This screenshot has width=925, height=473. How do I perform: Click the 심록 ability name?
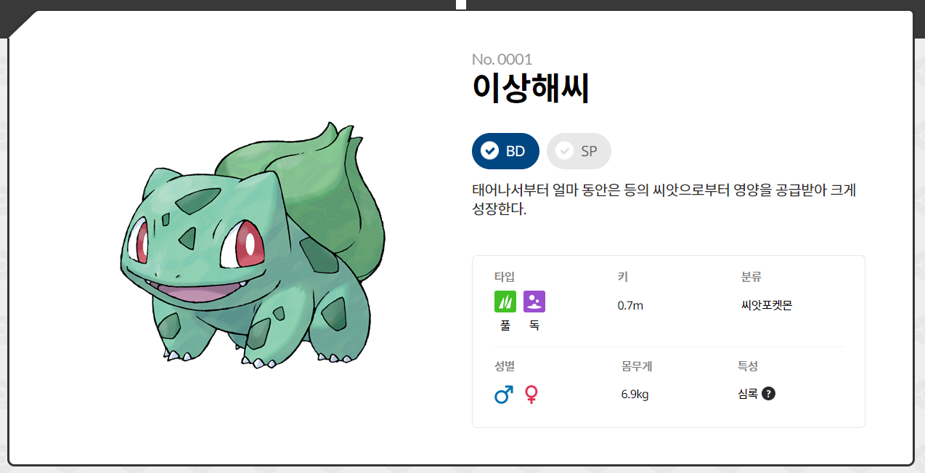pyautogui.click(x=748, y=394)
